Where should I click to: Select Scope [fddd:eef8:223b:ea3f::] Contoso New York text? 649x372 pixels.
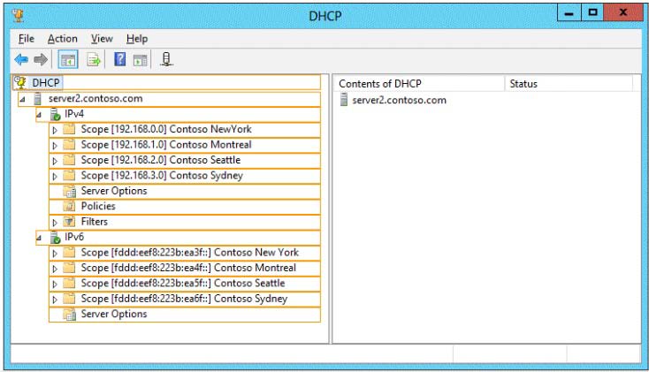[x=189, y=253]
